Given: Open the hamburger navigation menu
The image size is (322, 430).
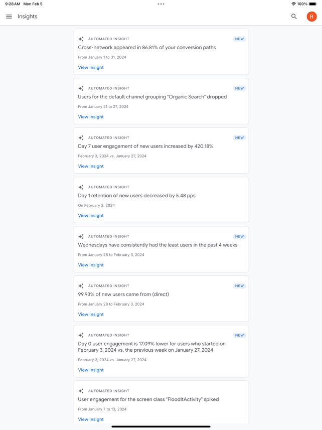Looking at the screenshot, I should [x=9, y=17].
